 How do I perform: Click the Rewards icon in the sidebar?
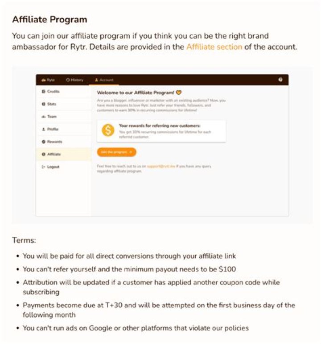(43, 142)
